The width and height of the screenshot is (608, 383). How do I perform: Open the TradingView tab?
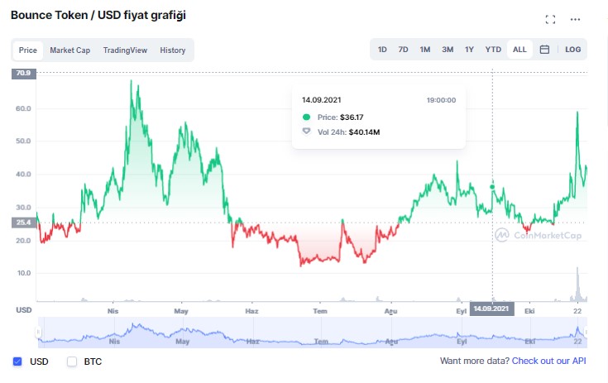[125, 50]
